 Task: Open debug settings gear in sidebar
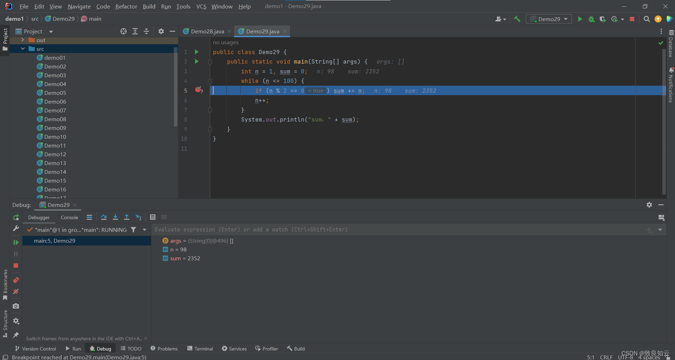[x=16, y=321]
